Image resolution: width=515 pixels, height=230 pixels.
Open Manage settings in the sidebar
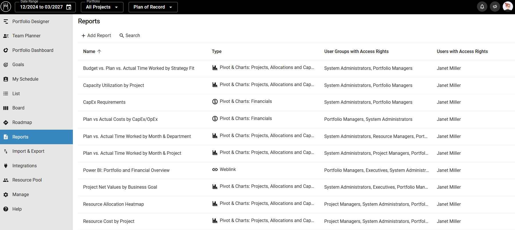[21, 195]
